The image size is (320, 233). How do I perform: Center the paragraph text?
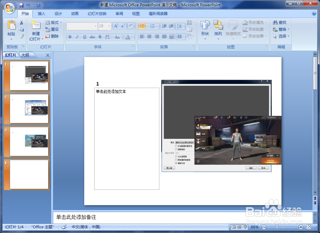[149, 37]
